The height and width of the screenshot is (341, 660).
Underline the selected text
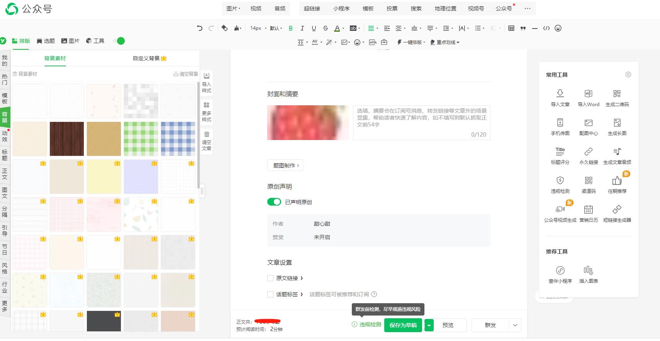point(314,28)
